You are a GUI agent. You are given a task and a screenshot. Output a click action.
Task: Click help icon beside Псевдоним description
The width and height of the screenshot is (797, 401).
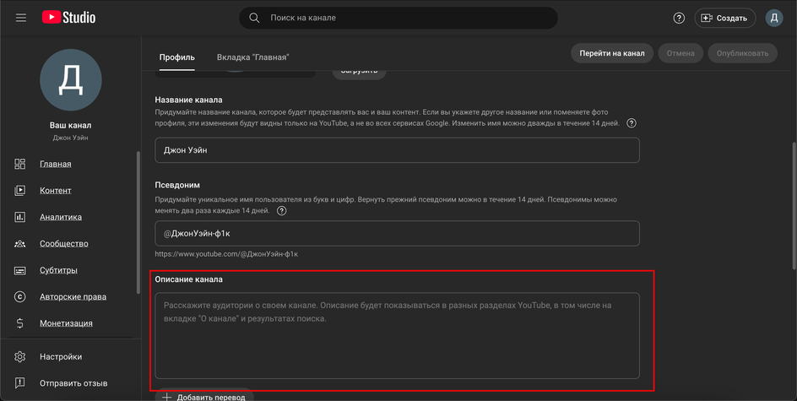282,210
